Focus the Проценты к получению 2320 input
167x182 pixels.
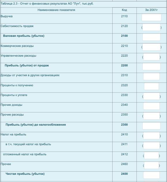tap(151, 87)
